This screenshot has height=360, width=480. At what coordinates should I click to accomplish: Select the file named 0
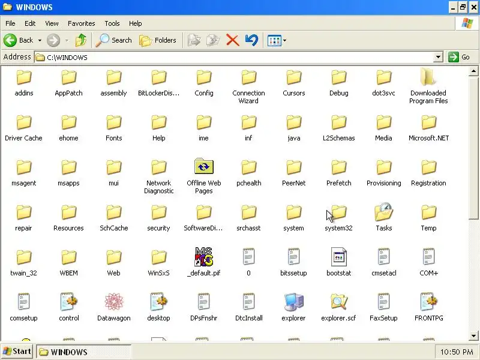coord(248,262)
